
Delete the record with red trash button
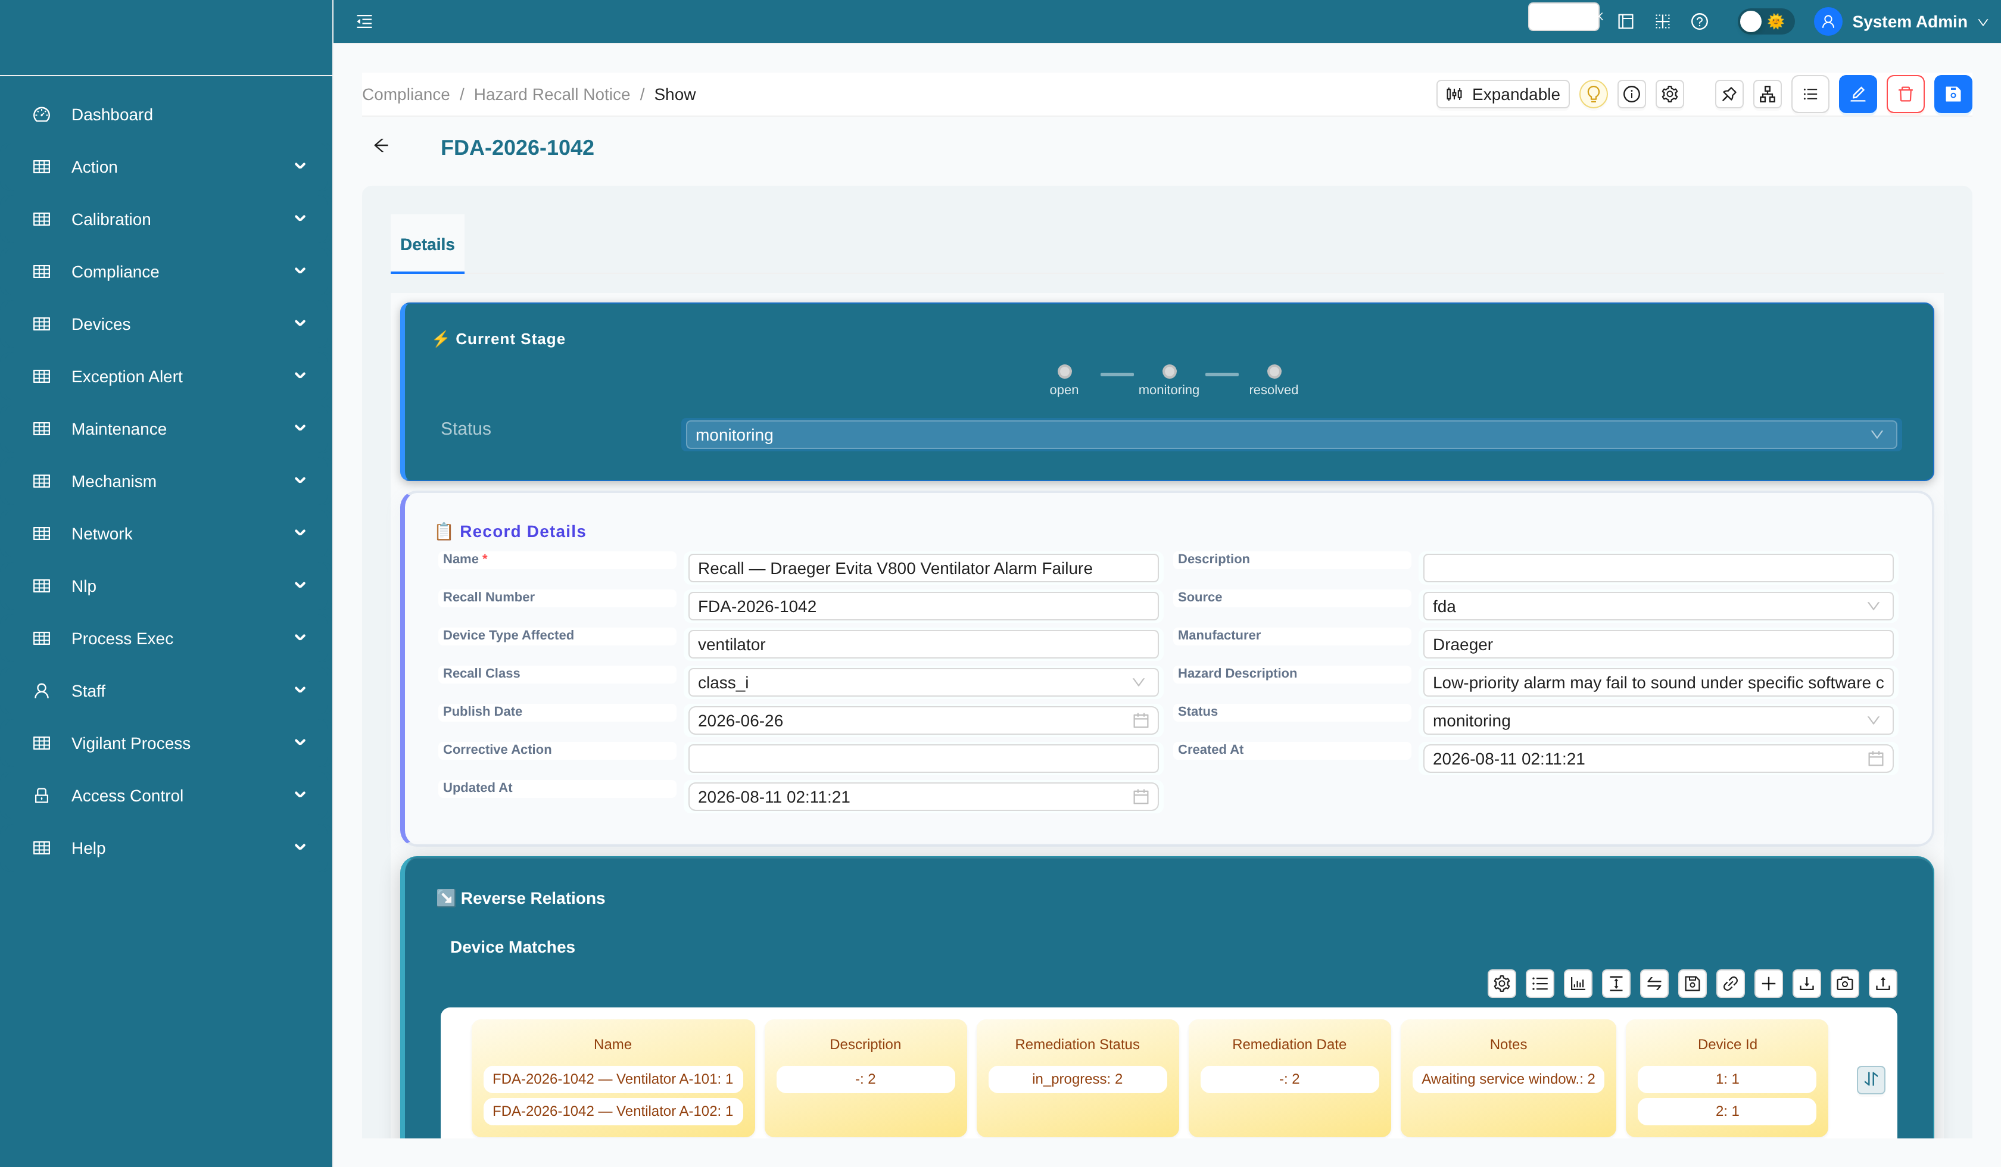coord(1905,95)
